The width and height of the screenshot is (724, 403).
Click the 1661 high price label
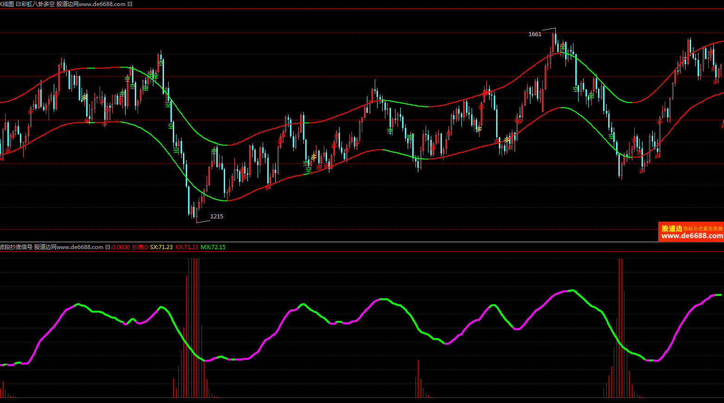click(x=535, y=34)
